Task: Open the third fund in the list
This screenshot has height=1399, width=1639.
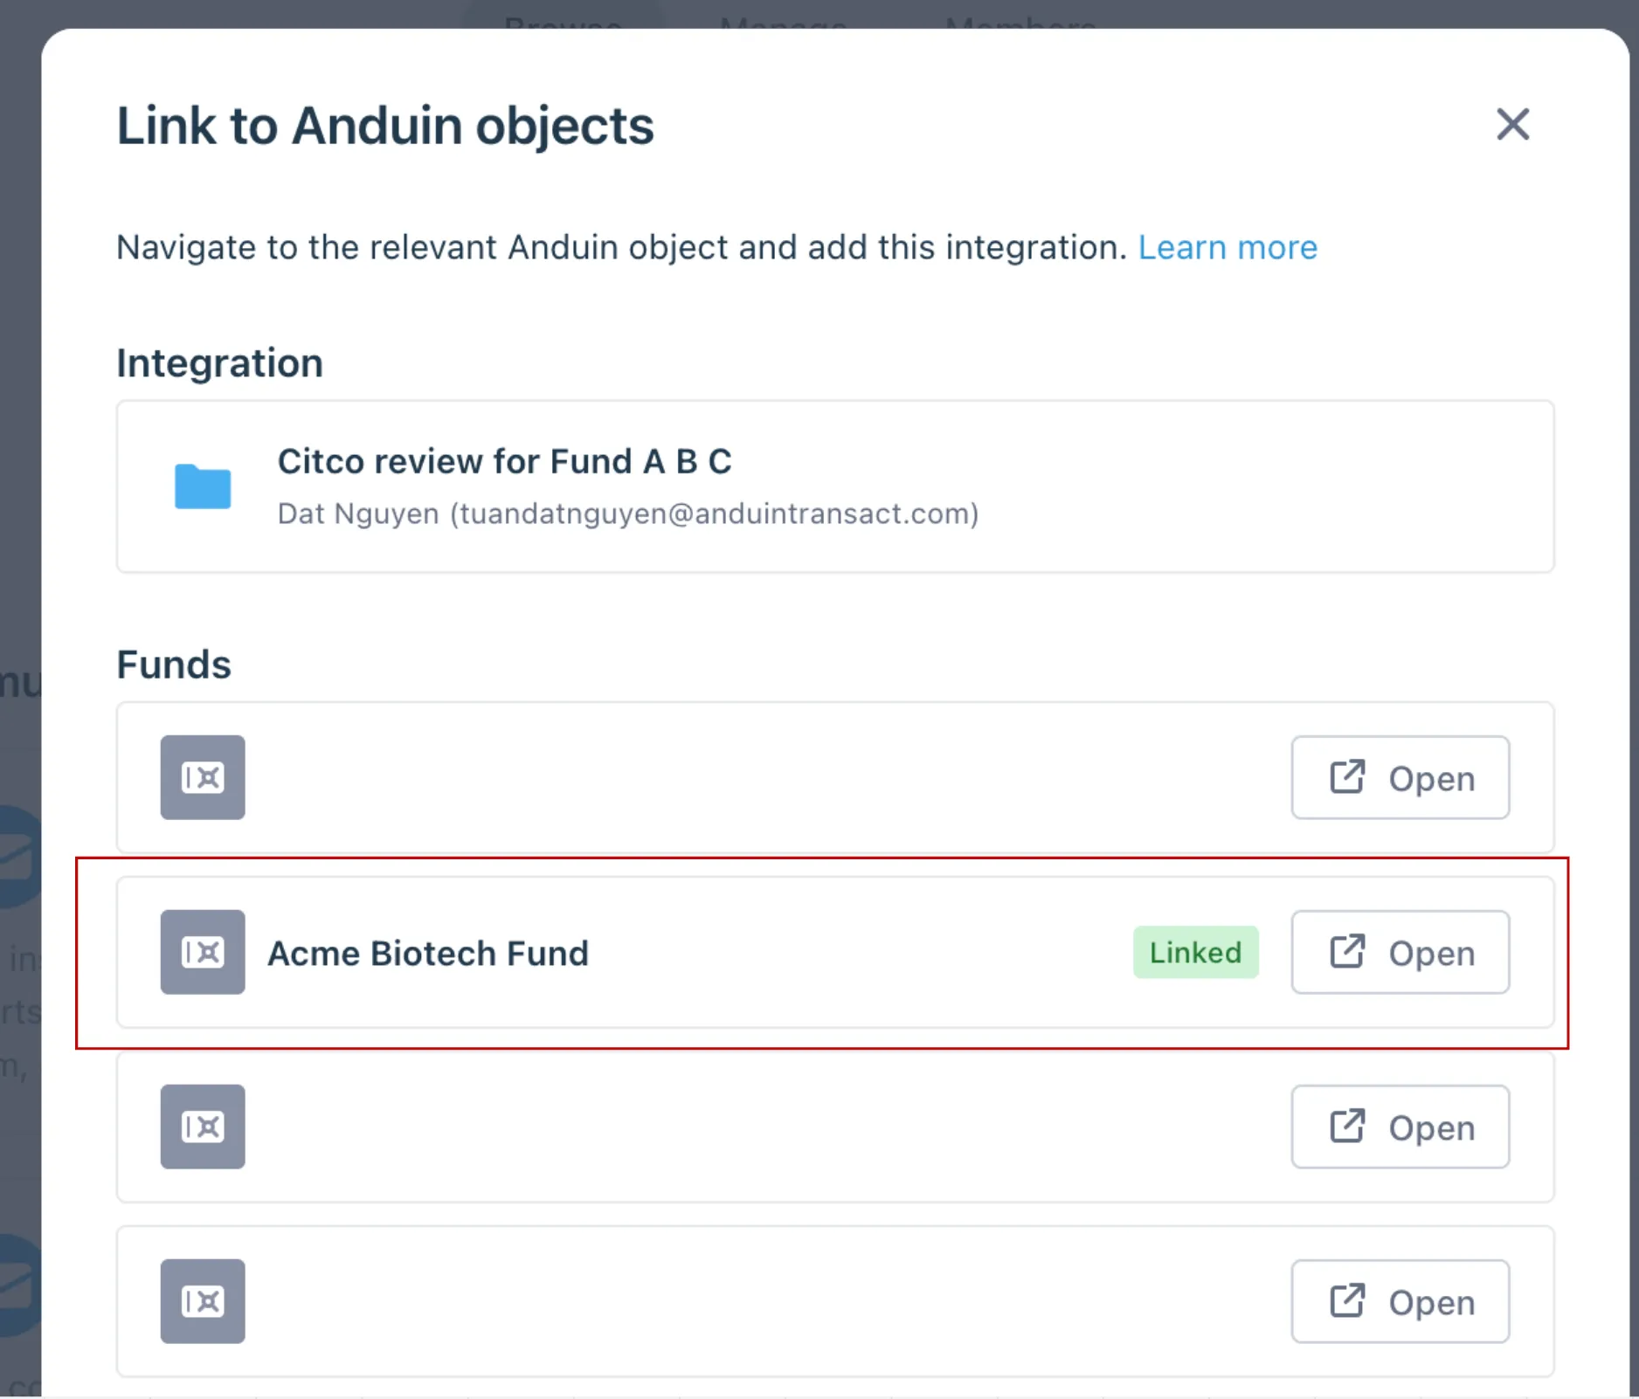Action: [x=1400, y=1127]
